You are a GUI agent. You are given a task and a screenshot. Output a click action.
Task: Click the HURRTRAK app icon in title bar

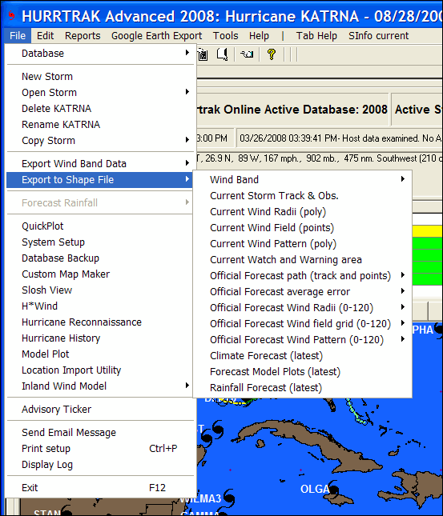[x=12, y=15]
